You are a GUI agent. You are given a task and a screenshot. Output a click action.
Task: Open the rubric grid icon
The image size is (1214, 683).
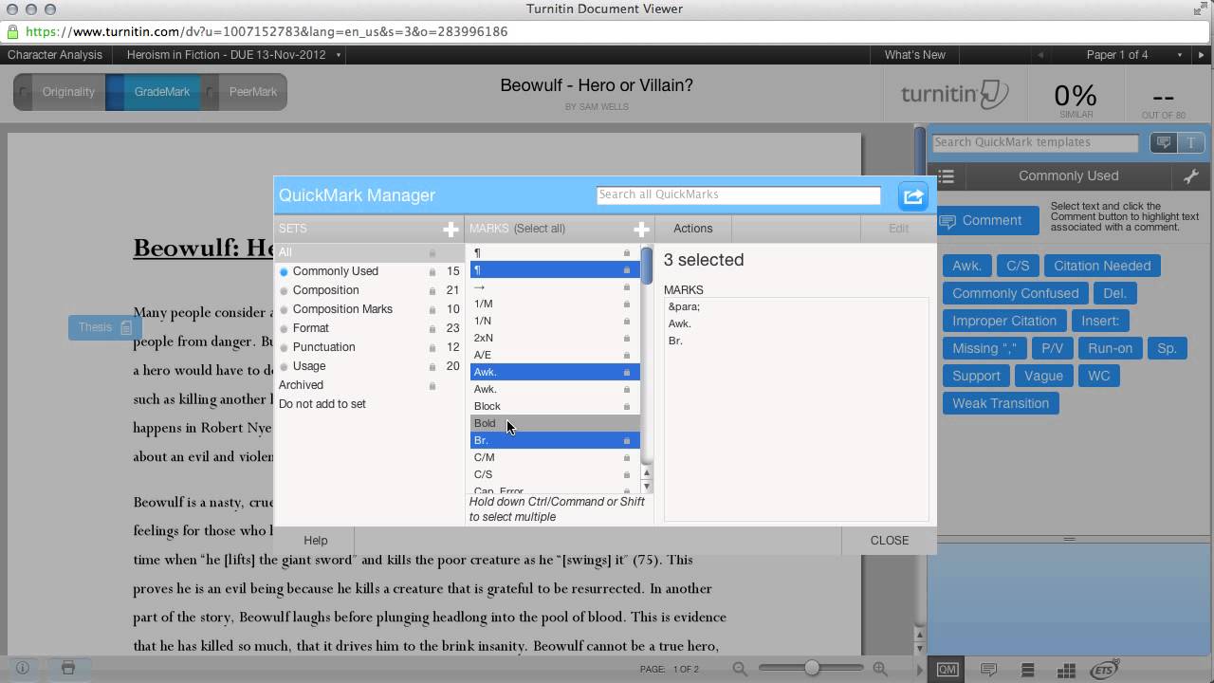pyautogui.click(x=1065, y=670)
